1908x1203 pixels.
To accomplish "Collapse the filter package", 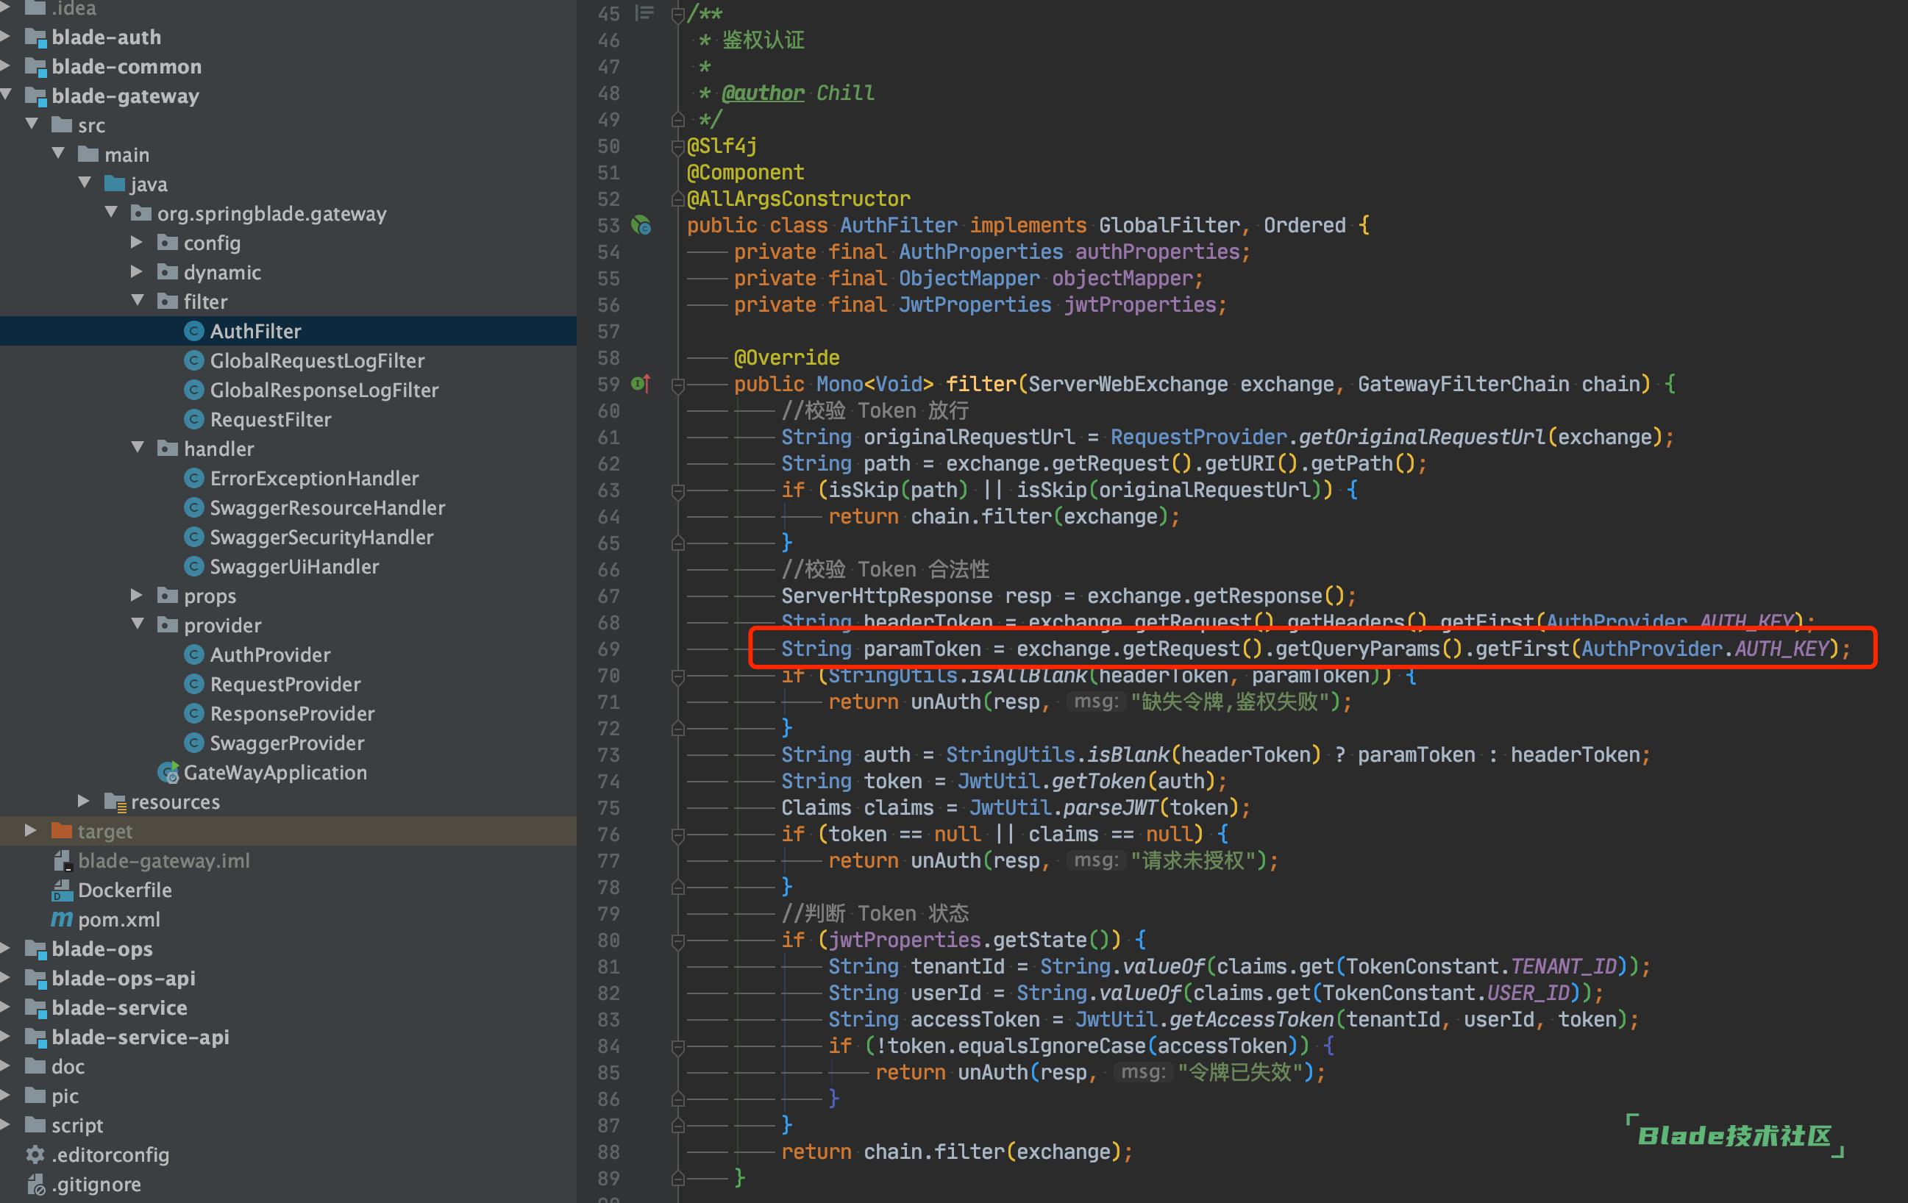I will point(137,300).
